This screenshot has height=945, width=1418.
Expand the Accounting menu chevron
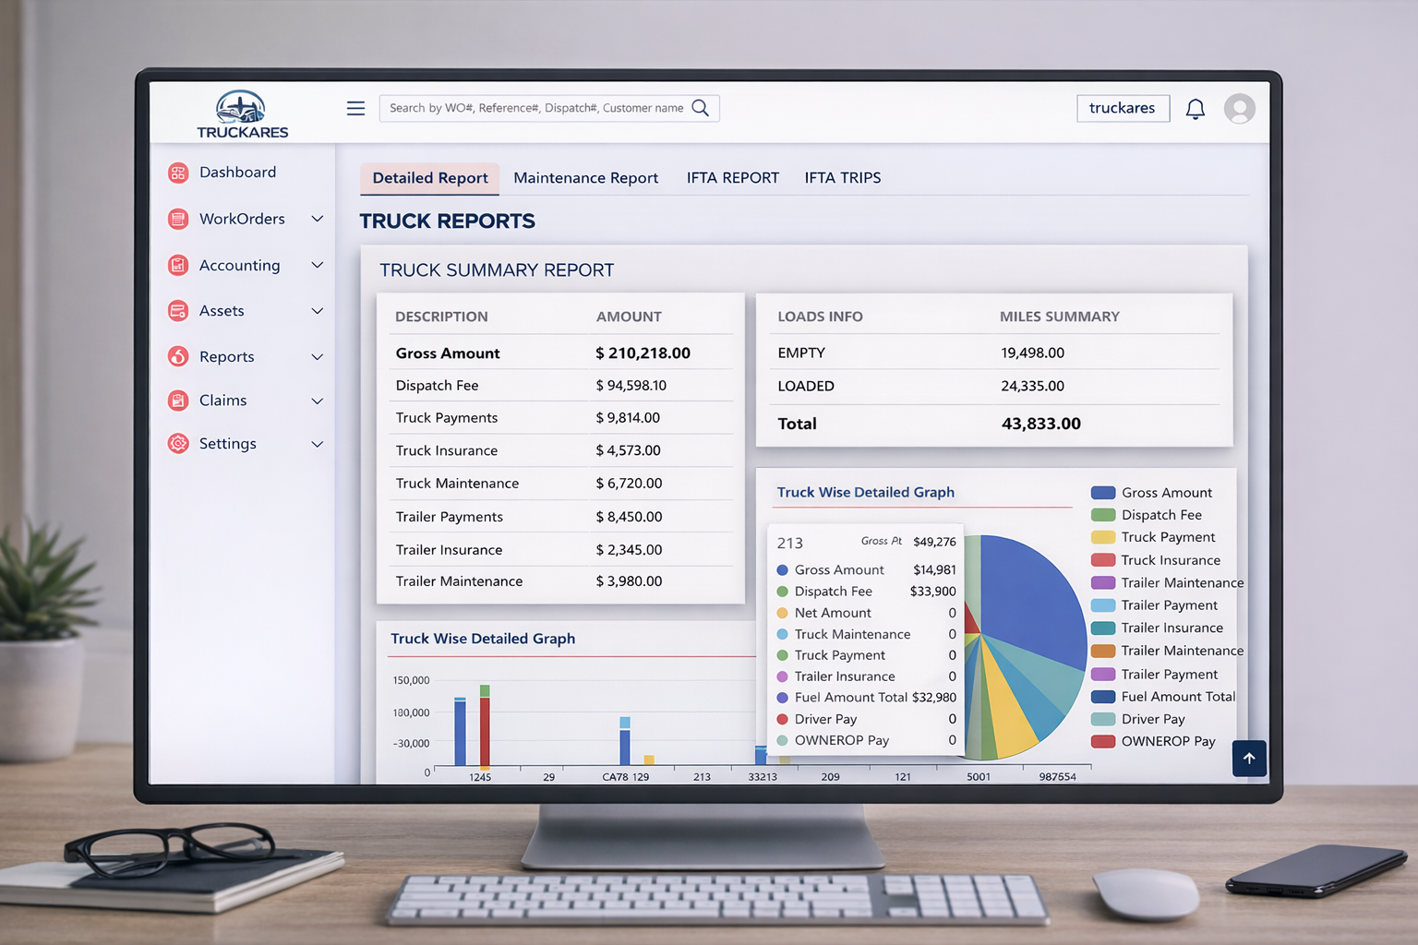point(318,265)
